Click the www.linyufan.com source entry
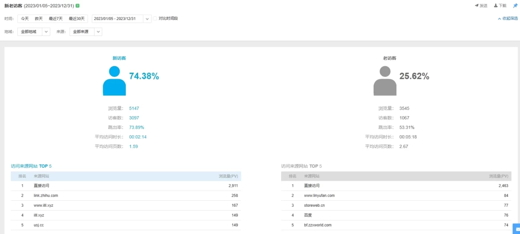Screen dimensions: 520x234 (x=319, y=195)
